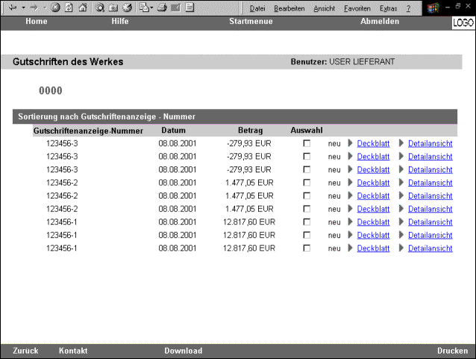Open Detailansicht link in last 123456-1 row

430,248
